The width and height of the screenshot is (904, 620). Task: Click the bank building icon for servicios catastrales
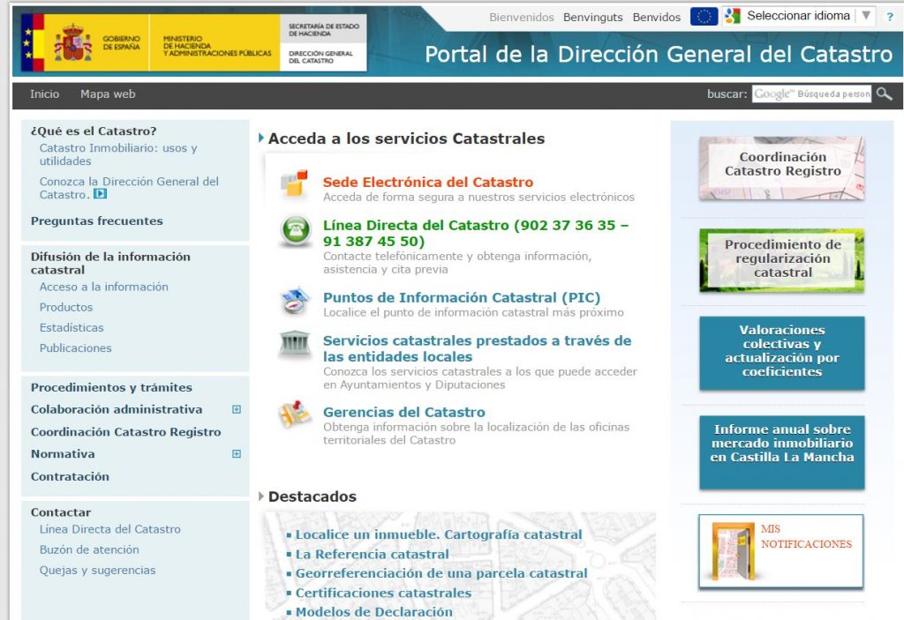pos(294,342)
